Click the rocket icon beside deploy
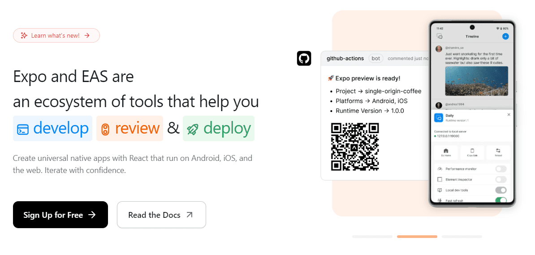This screenshot has height=255, width=535. point(192,130)
